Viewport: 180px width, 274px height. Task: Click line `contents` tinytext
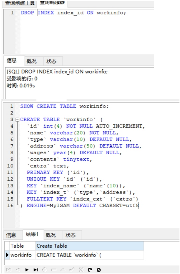point(59,159)
